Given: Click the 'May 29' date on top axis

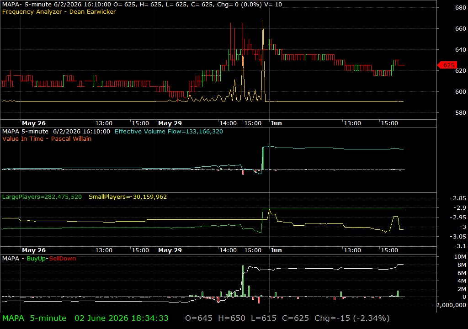Looking at the screenshot, I should point(170,123).
